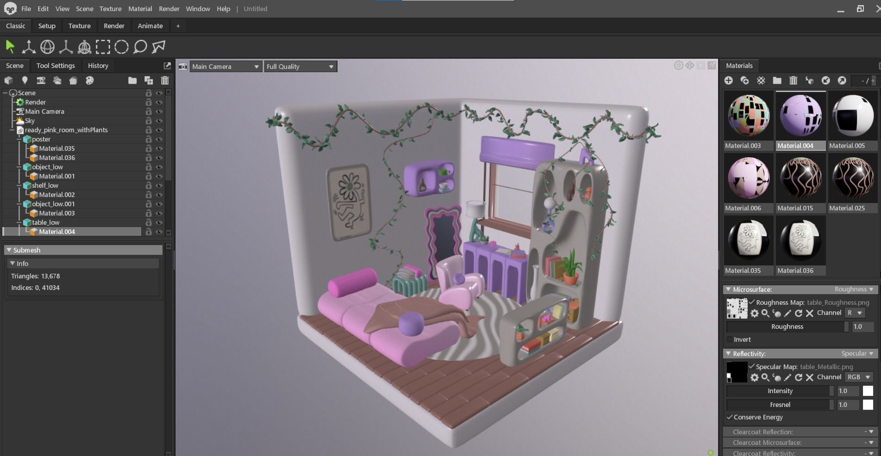881x456 pixels.
Task: Select ready_pink_room_withPlants in scene tree
Action: (x=66, y=130)
